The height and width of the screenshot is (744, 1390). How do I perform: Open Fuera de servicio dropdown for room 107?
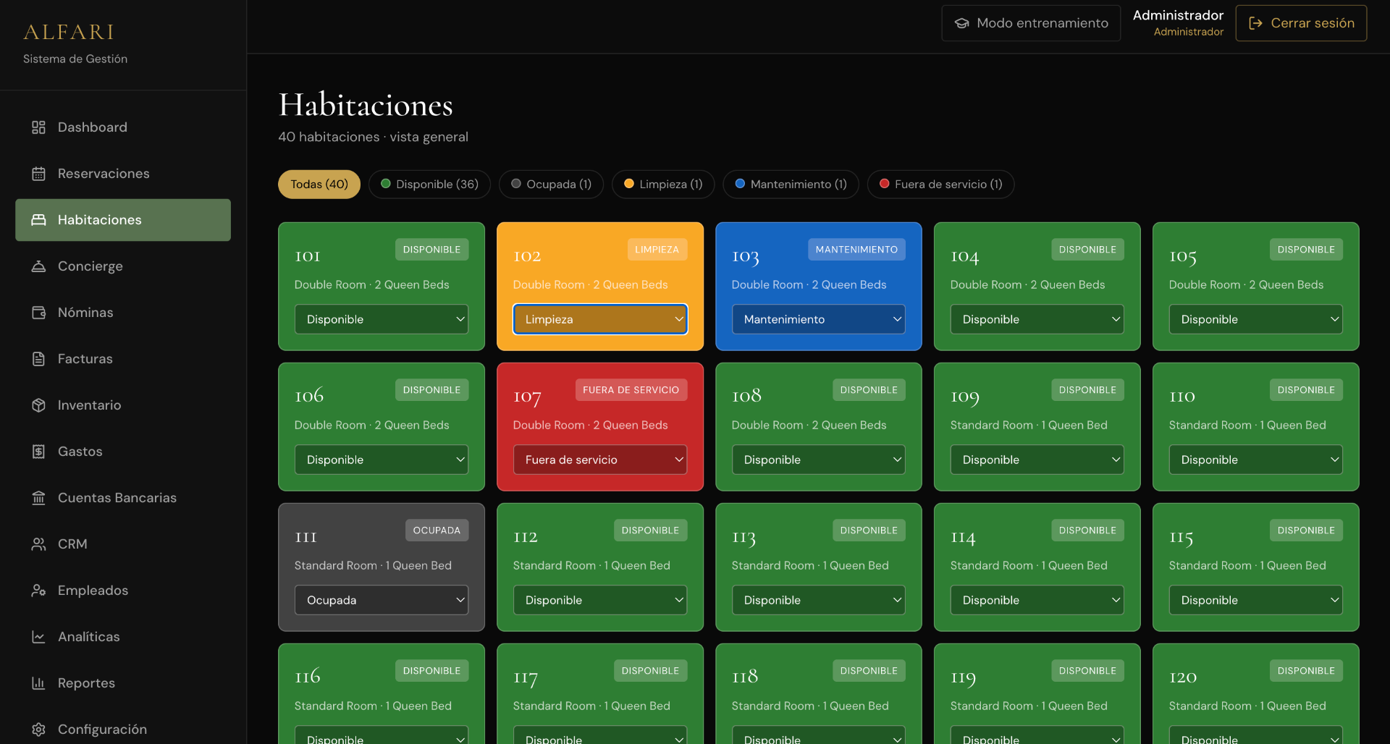600,460
